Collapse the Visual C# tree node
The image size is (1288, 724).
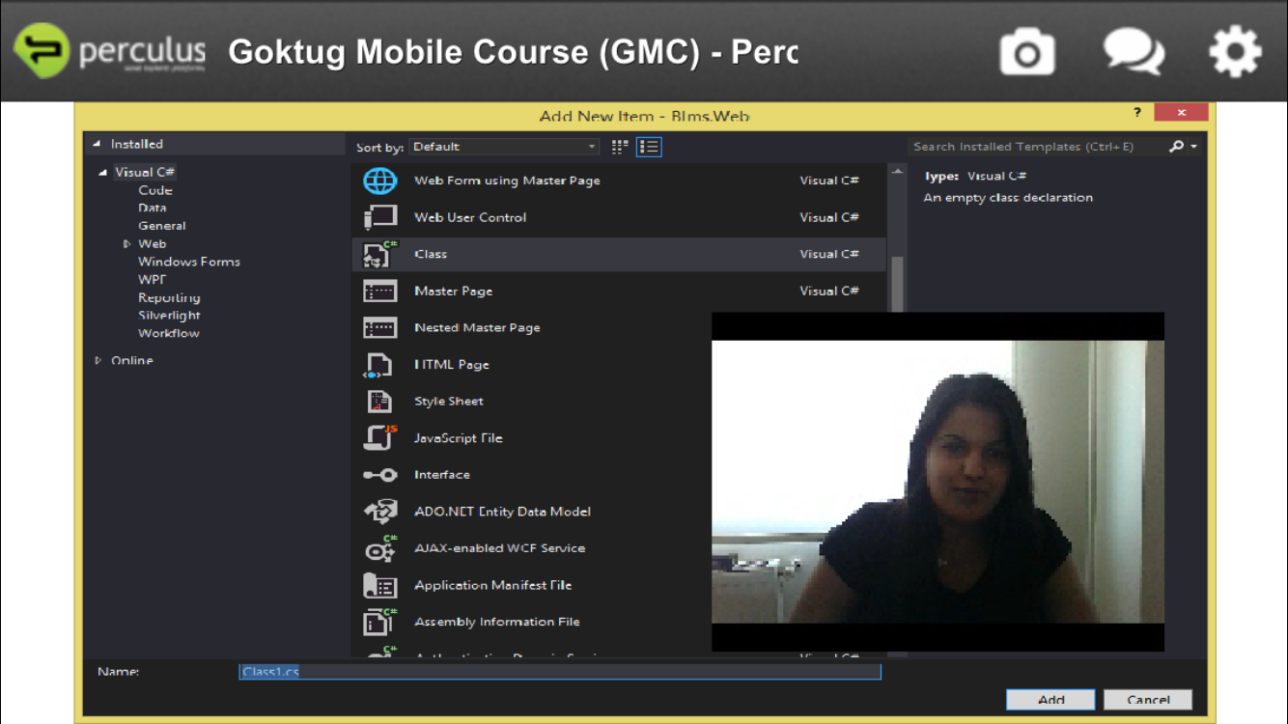click(102, 173)
